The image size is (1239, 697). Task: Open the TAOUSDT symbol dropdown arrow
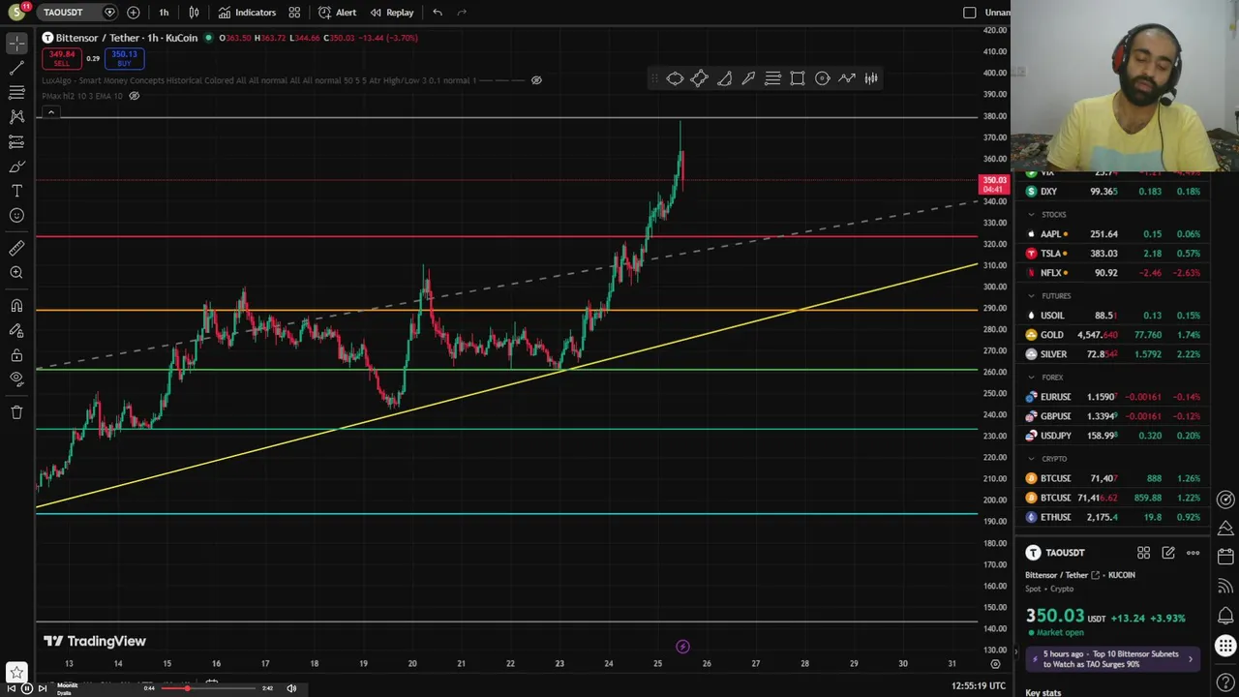click(x=109, y=13)
